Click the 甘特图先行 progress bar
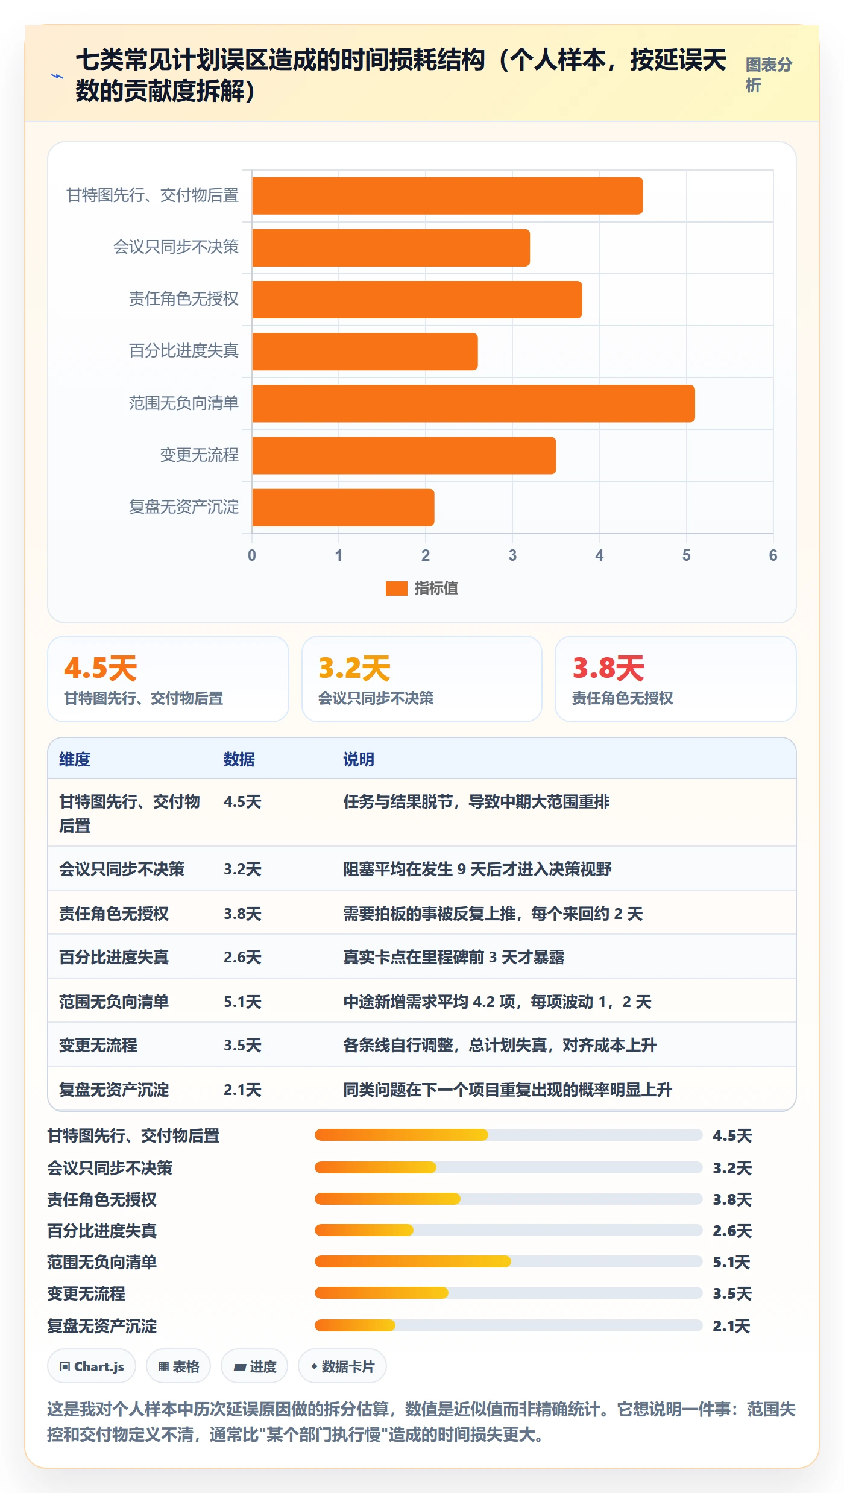 (x=508, y=1135)
